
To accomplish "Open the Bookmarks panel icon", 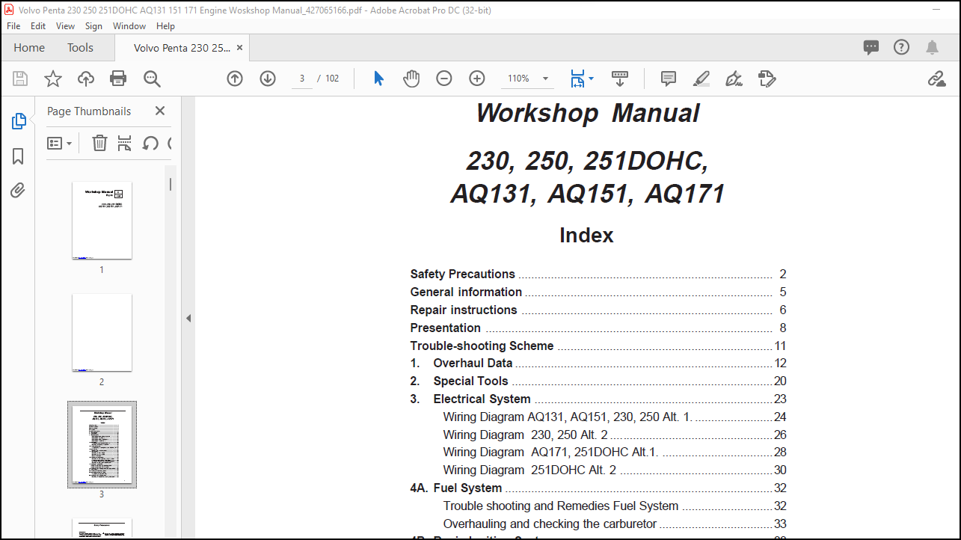I will (x=18, y=156).
